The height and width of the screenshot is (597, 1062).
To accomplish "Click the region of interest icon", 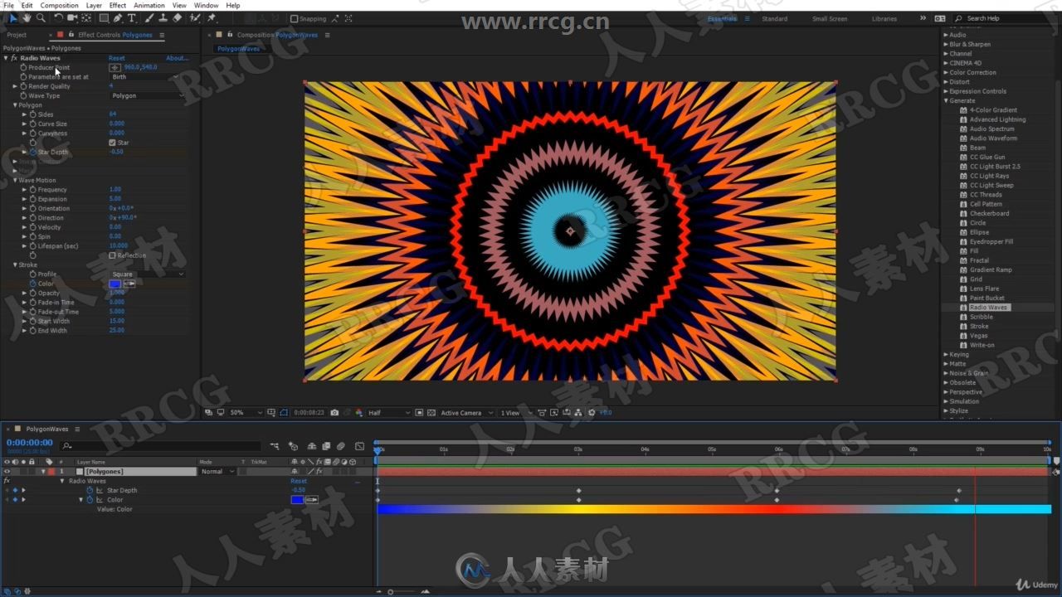I will point(420,412).
